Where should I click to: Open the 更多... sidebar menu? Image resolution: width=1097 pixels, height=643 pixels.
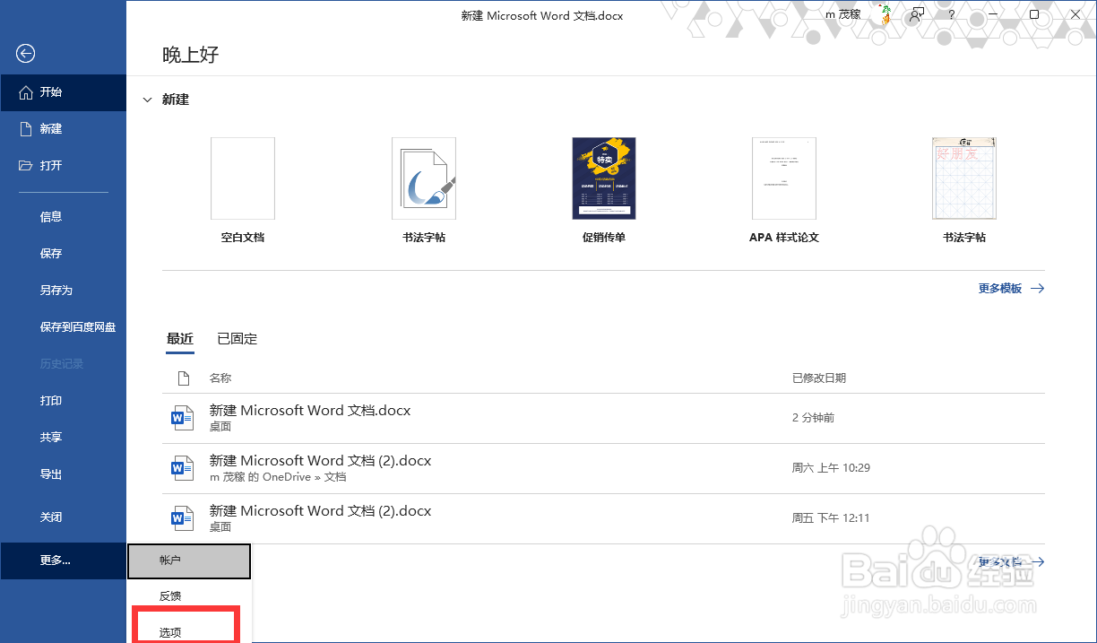[63, 560]
